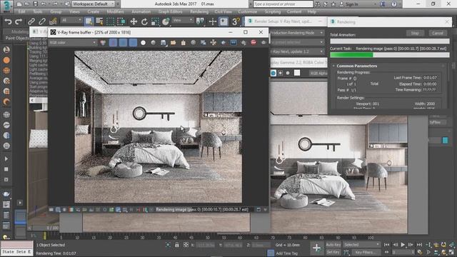Switch to alpha channel white circle in frame buffer

click(x=143, y=43)
